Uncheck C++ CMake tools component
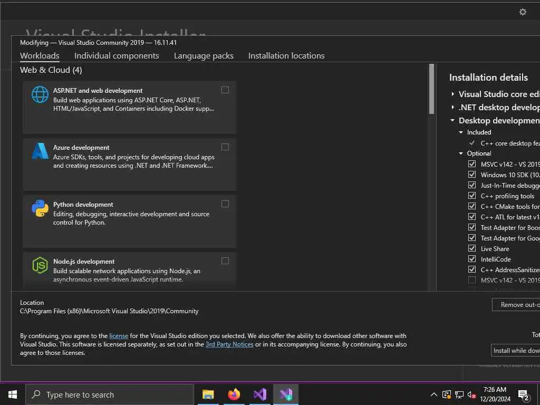Screen dimensions: 540x405 pos(472,206)
